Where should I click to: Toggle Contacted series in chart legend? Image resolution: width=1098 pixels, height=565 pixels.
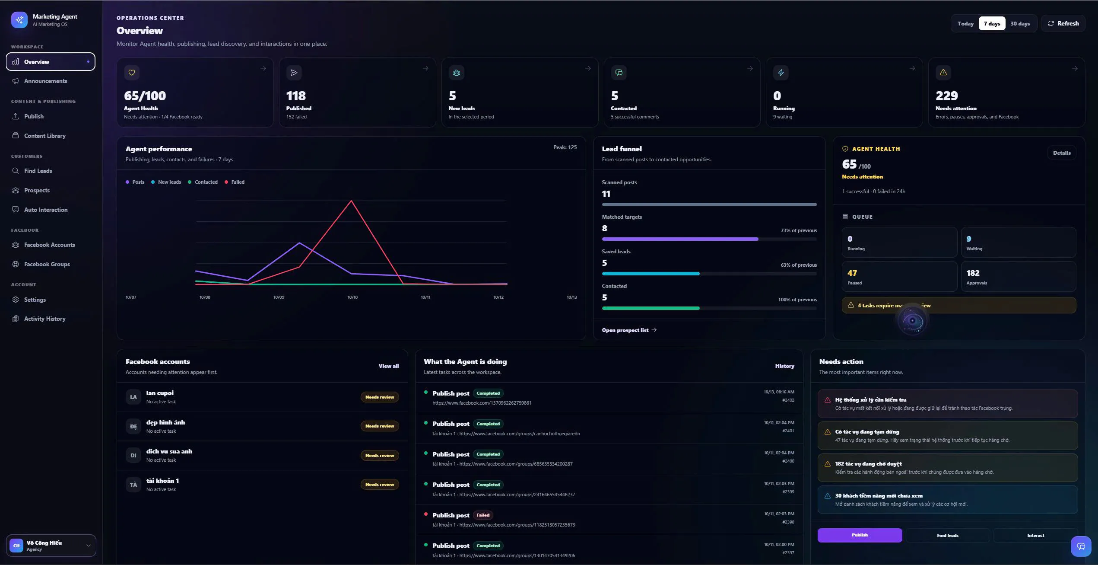point(203,182)
